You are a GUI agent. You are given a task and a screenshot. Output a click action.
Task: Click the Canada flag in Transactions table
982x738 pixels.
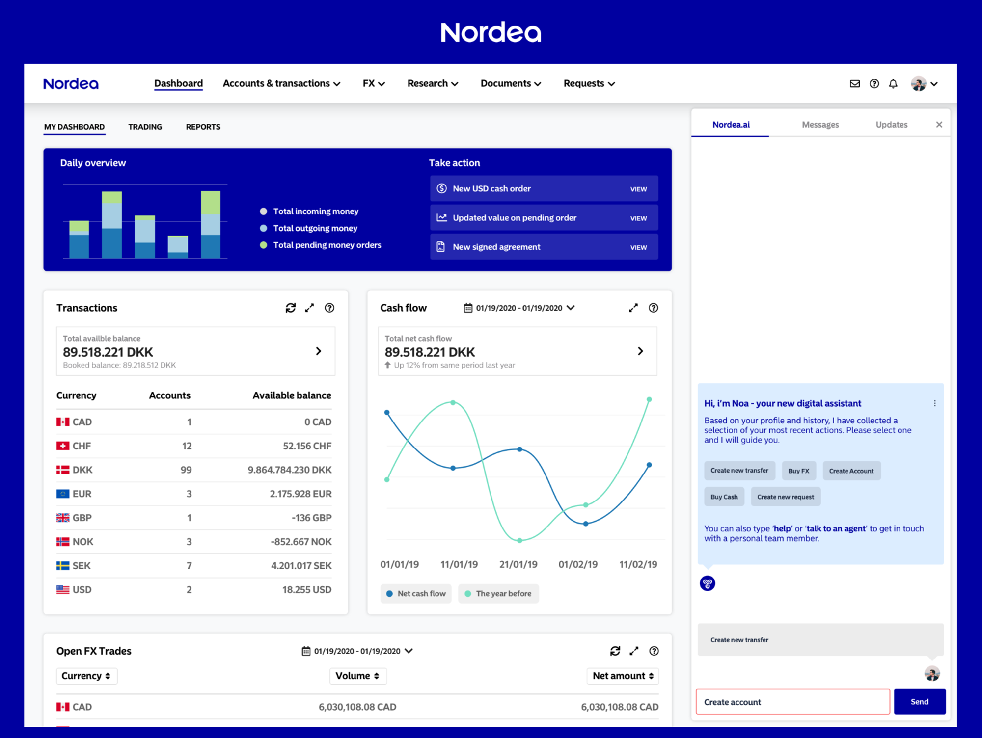[x=63, y=422]
